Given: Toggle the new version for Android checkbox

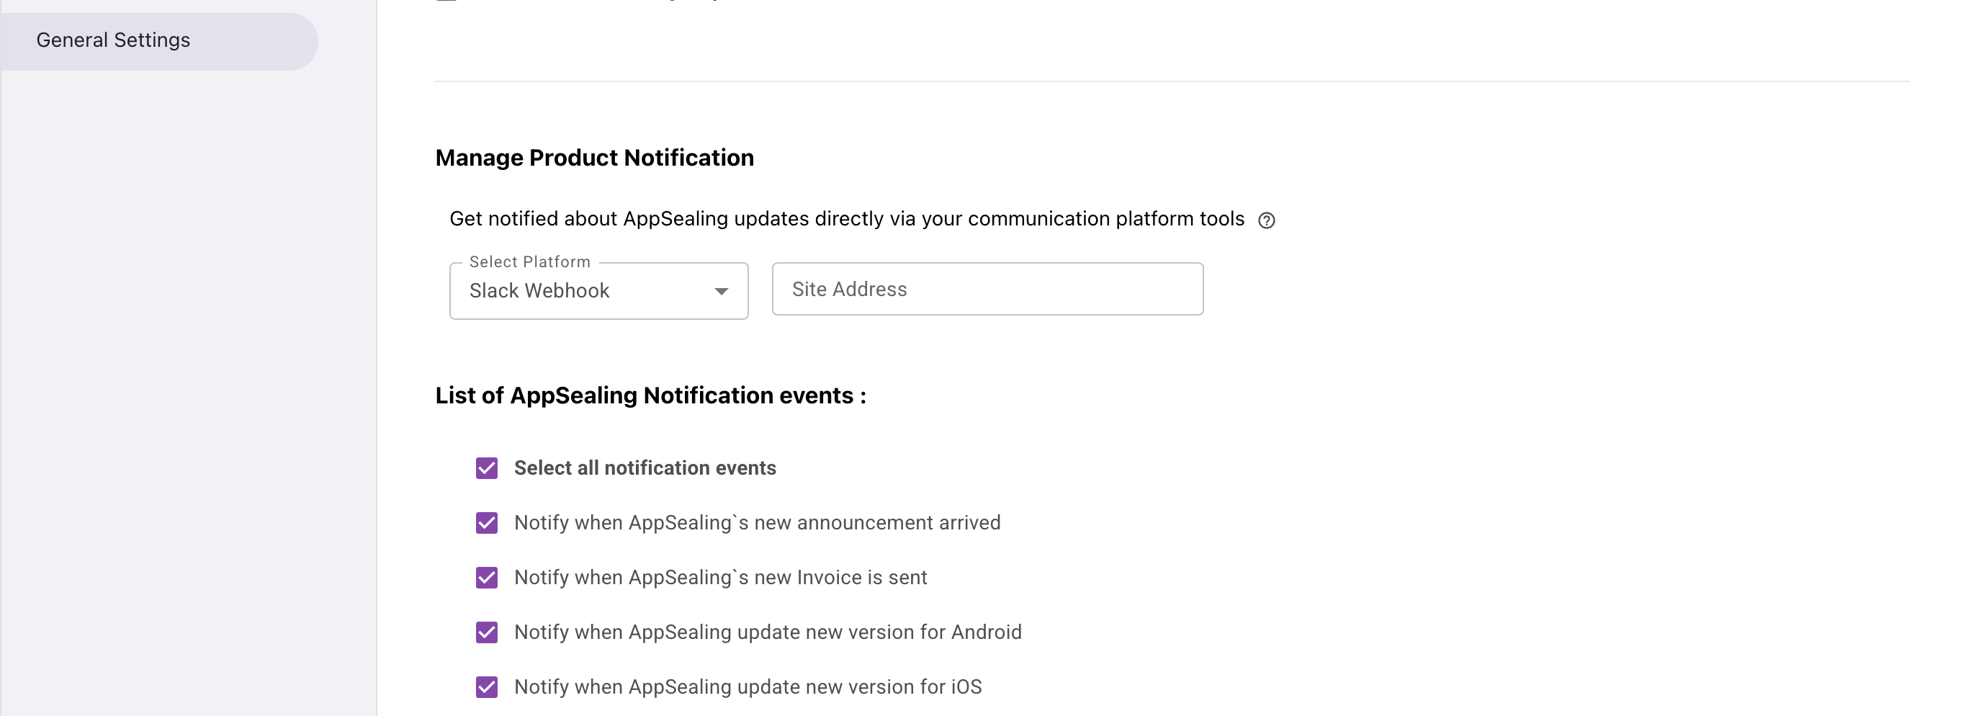Looking at the screenshot, I should point(486,632).
